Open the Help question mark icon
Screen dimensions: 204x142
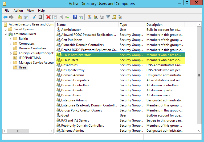tap(75, 17)
